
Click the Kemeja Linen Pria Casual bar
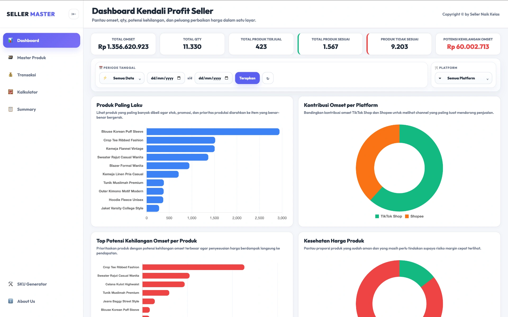coord(162,174)
